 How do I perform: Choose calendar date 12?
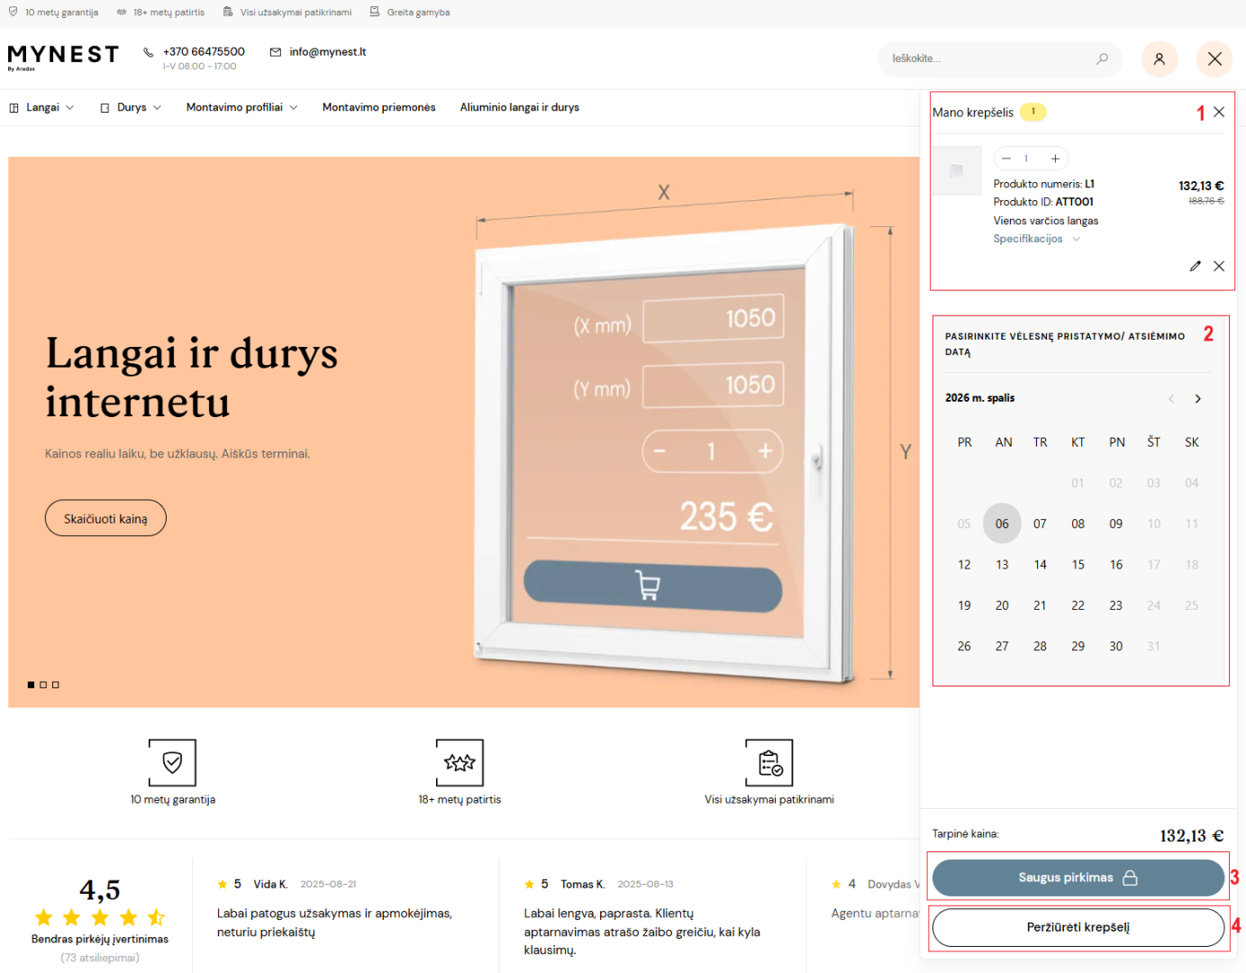[964, 565]
